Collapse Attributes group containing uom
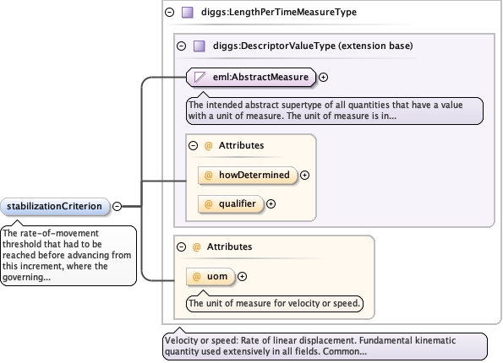This screenshot has height=363, width=503. pos(181,247)
